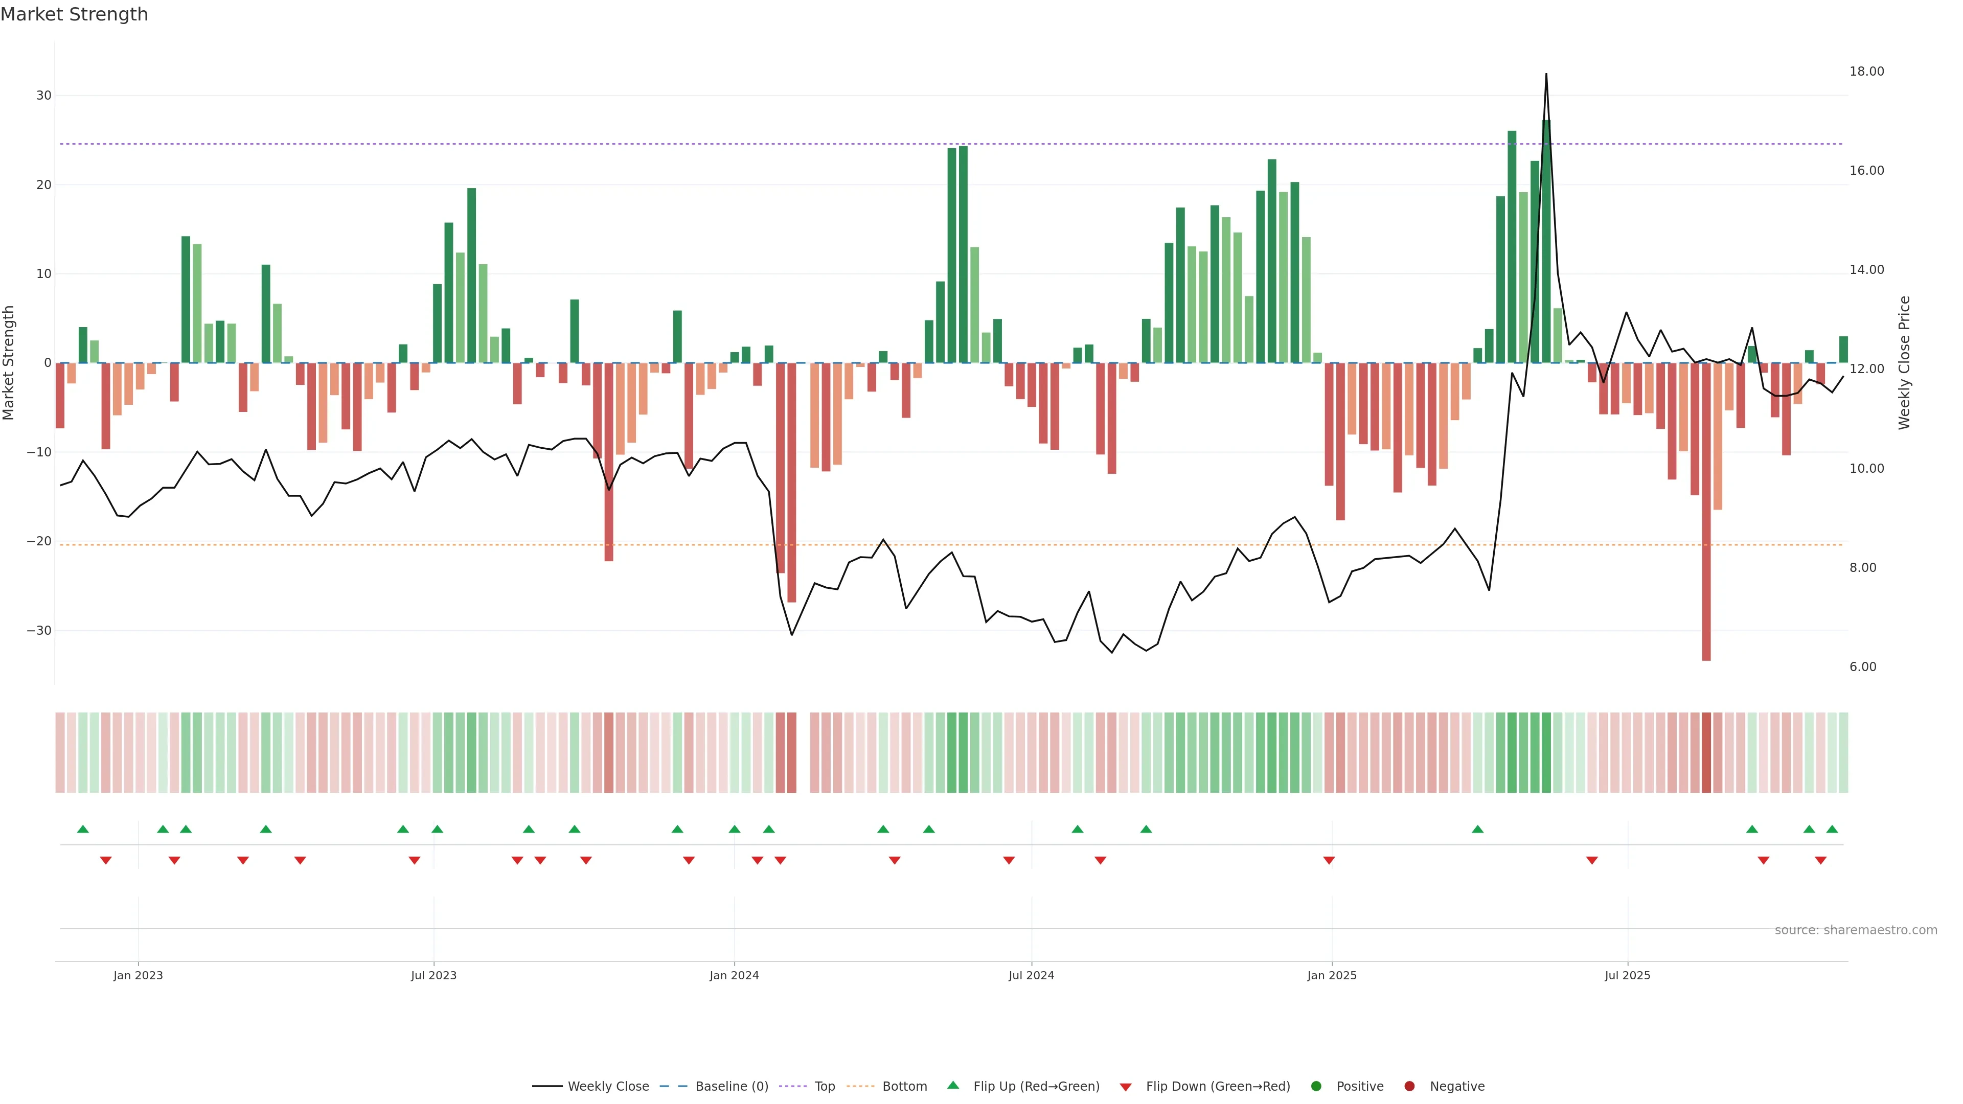Click the Weekly Close Price axis title

coord(1904,363)
